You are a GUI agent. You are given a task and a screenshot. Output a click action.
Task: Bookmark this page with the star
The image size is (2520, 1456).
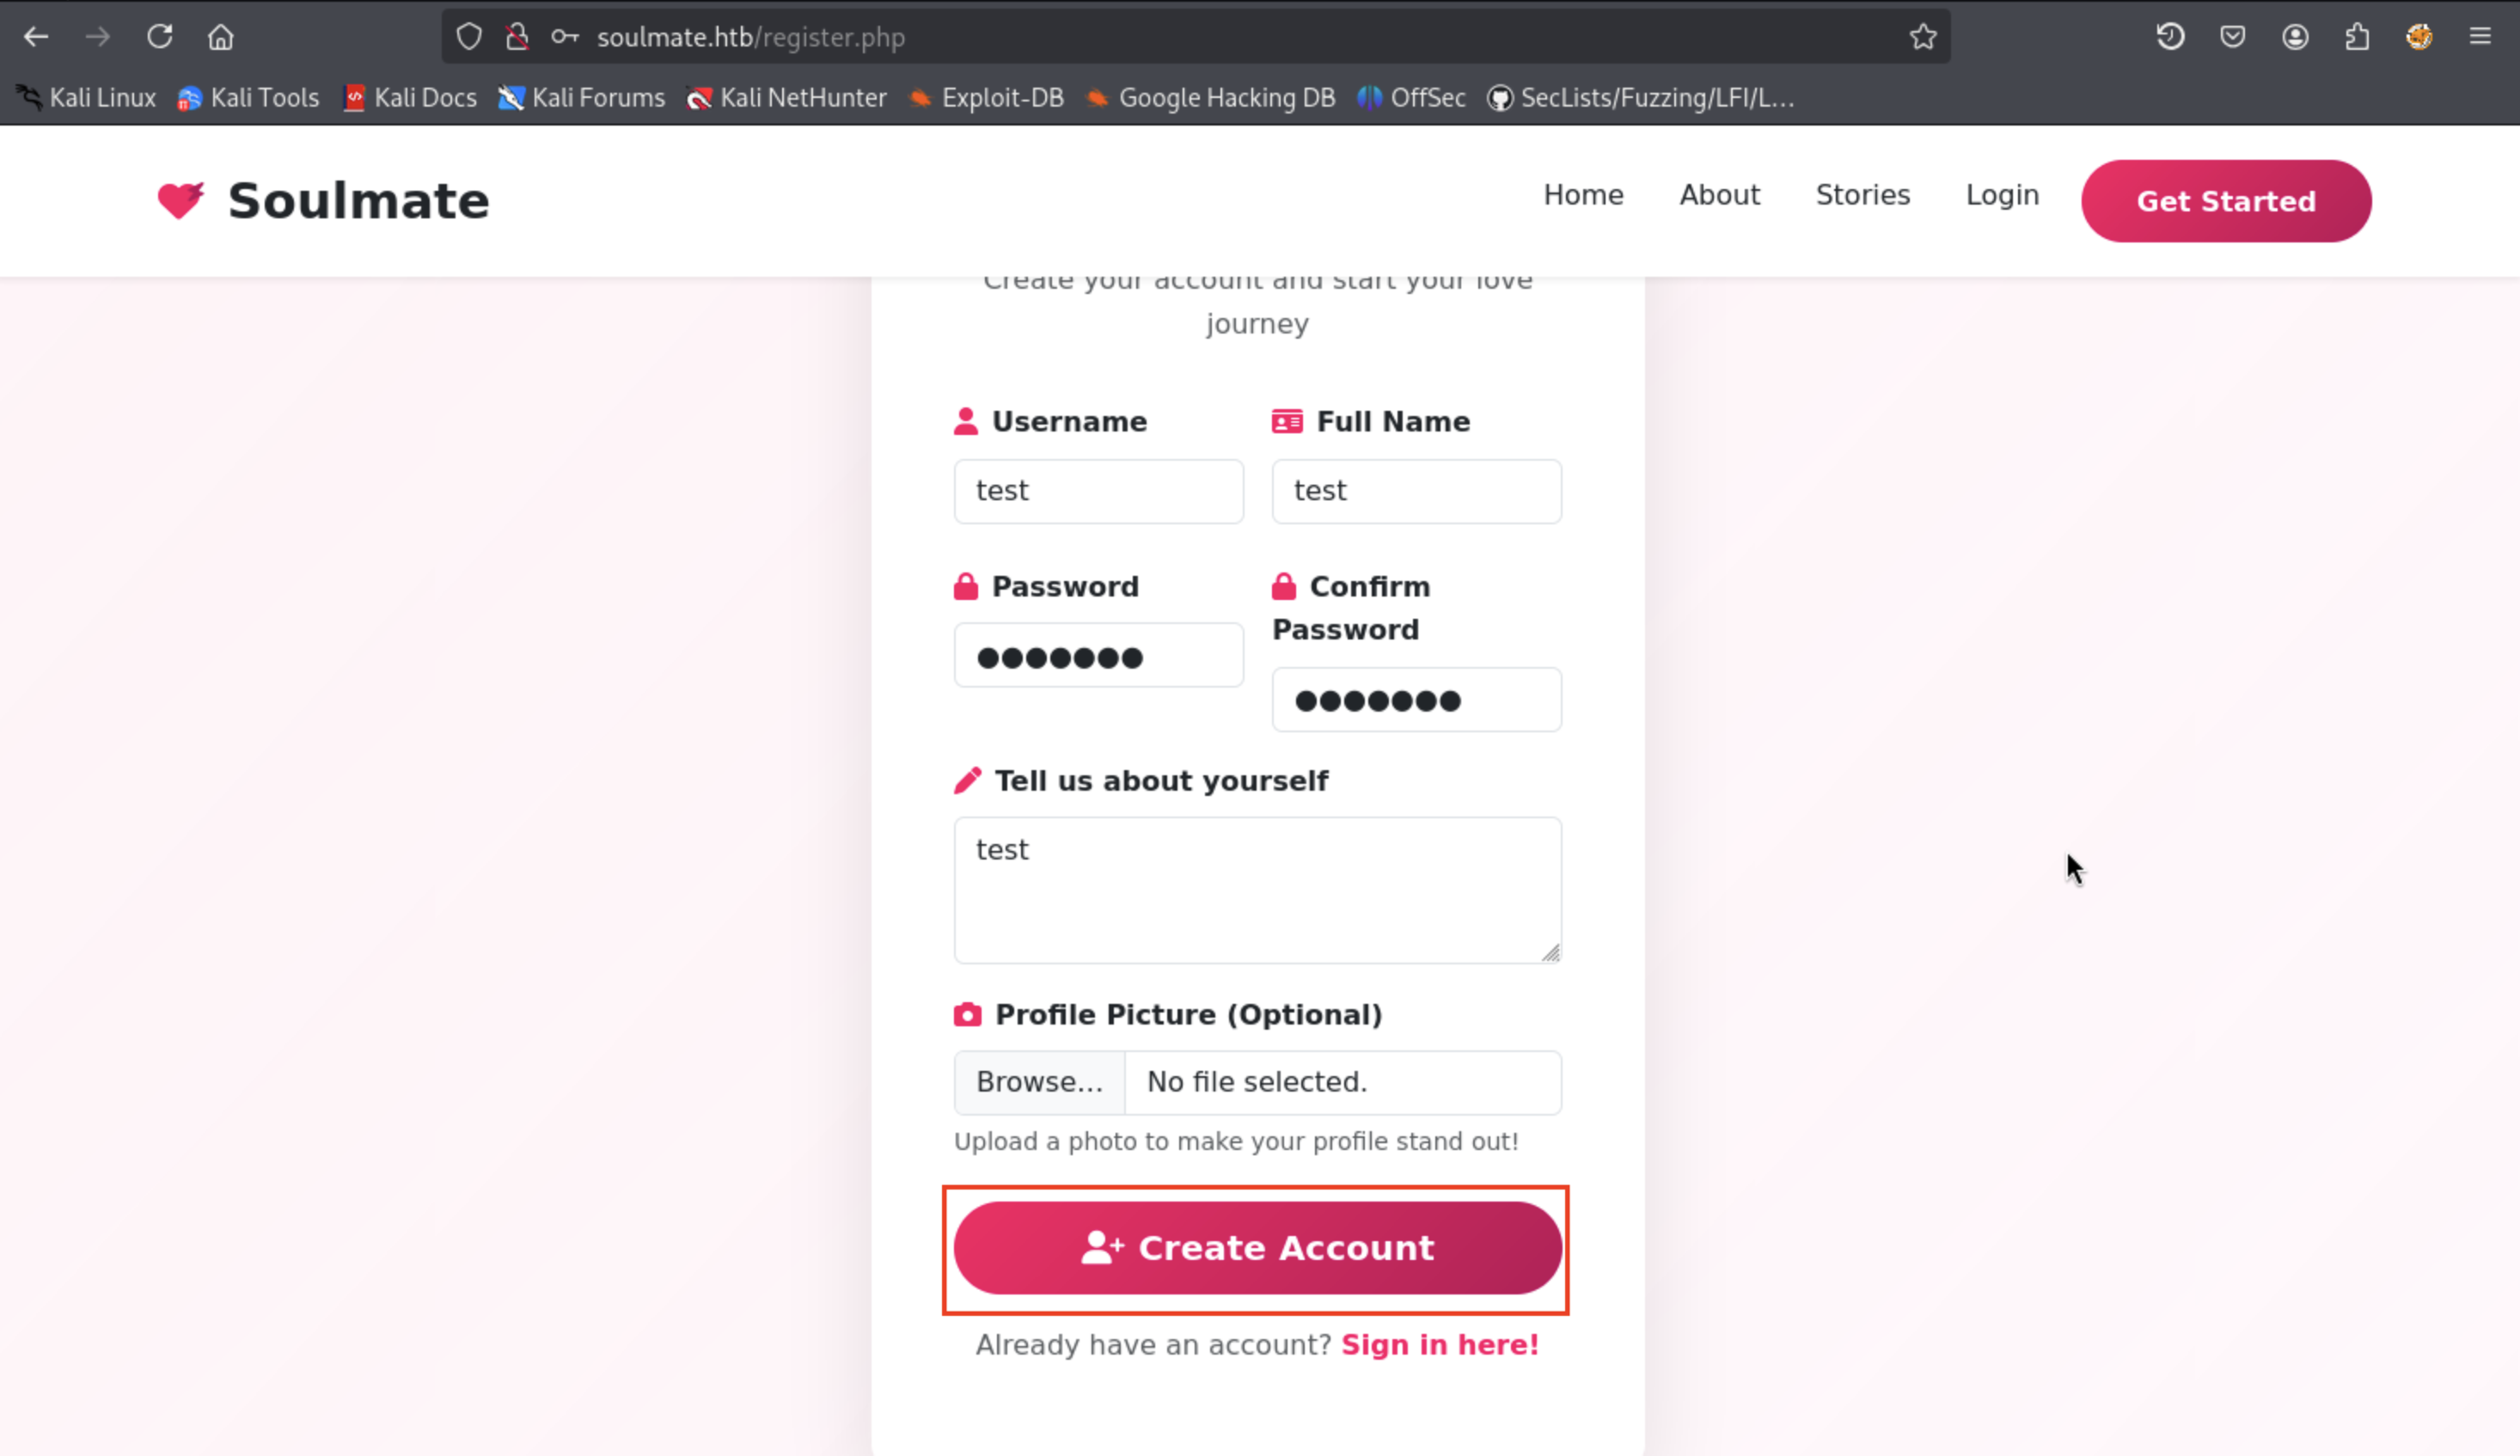pyautogui.click(x=1922, y=37)
